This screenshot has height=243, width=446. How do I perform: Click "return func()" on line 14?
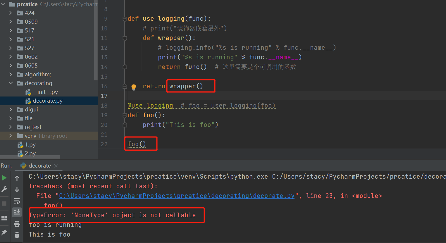coord(182,67)
